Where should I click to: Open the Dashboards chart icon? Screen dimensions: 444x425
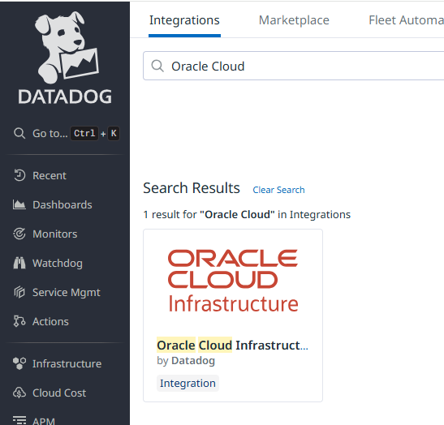tap(19, 204)
